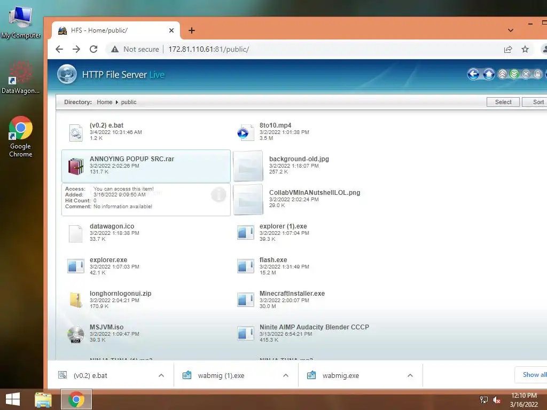Expand options for (v0.2) e.bat download
Screen dimensions: 547x410
[161, 375]
